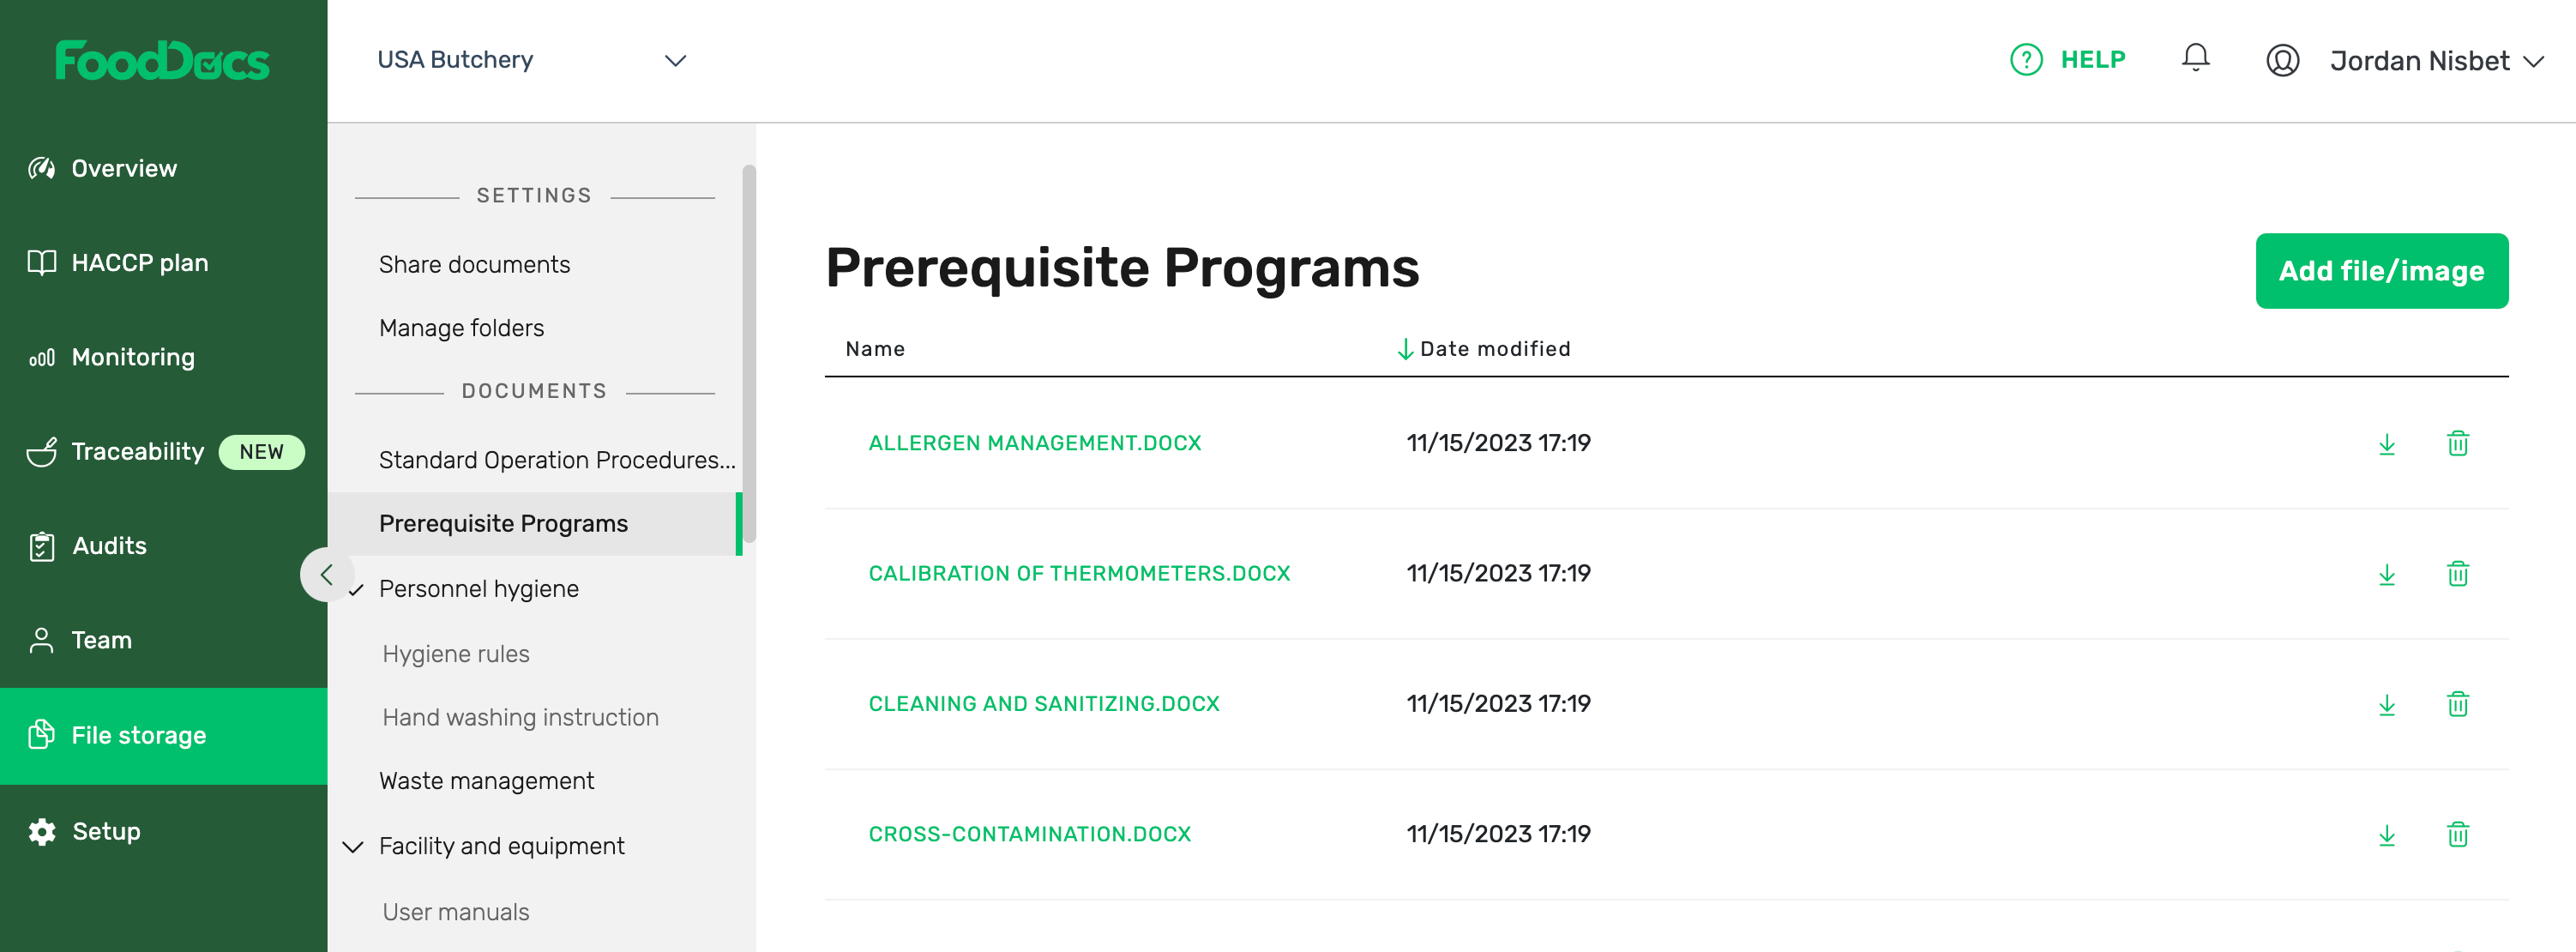Collapse the Facility and equipment folder
This screenshot has width=2576, height=952.
(x=353, y=847)
